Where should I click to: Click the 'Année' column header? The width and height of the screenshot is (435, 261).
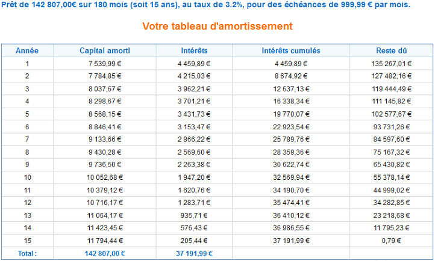[27, 51]
